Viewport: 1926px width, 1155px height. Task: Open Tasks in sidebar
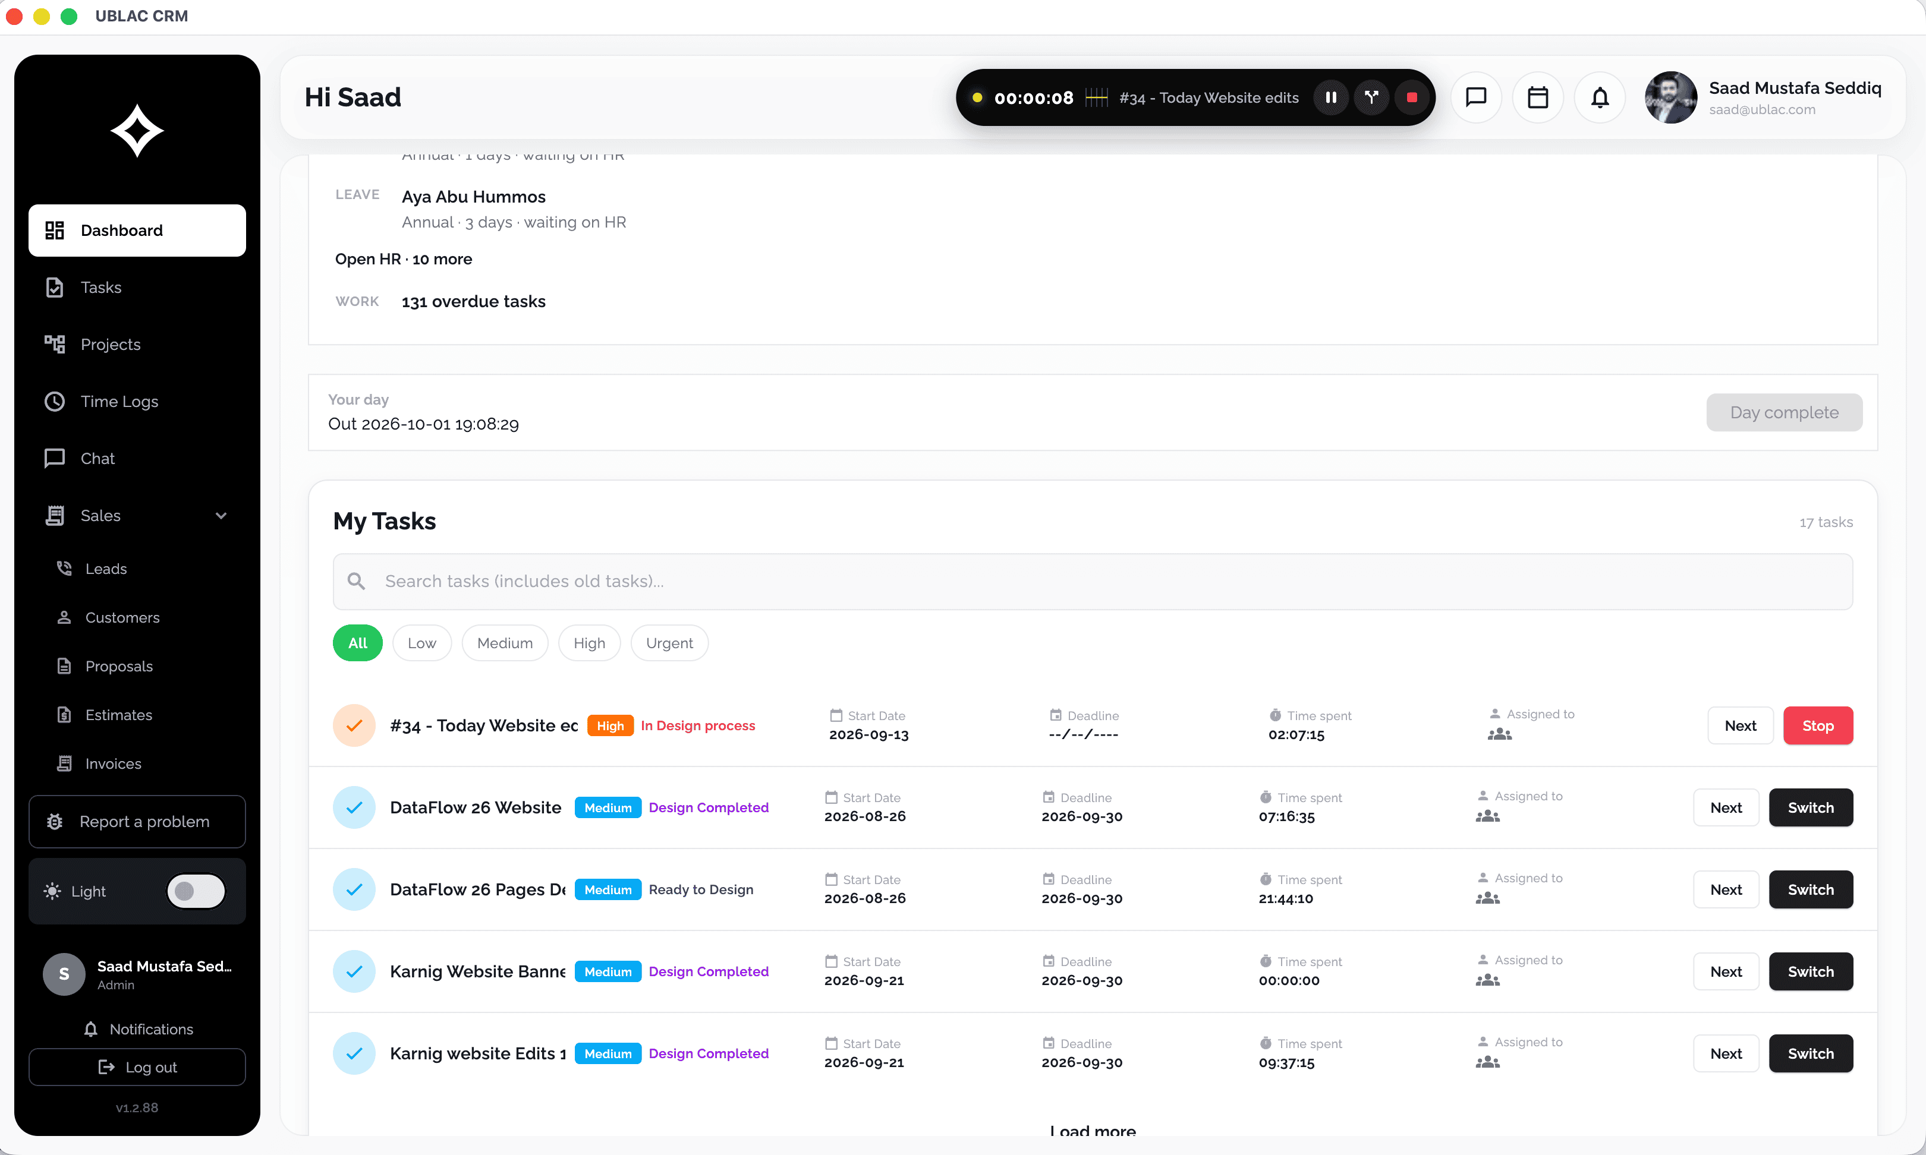[137, 287]
